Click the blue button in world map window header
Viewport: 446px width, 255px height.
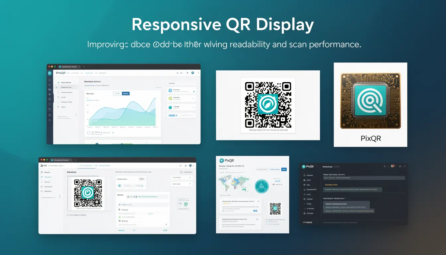point(284,169)
